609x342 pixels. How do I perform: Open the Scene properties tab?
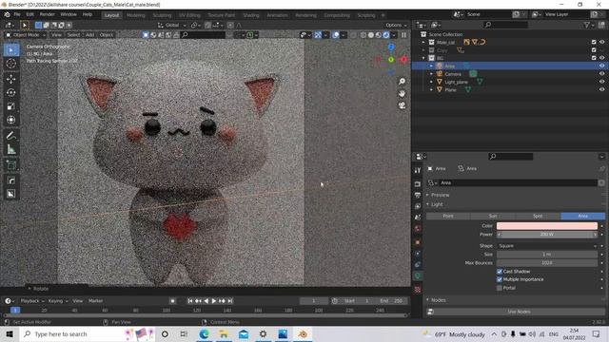418,218
